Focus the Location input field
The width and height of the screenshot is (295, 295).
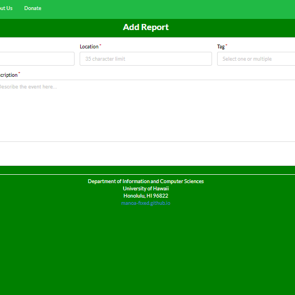pyautogui.click(x=146, y=58)
